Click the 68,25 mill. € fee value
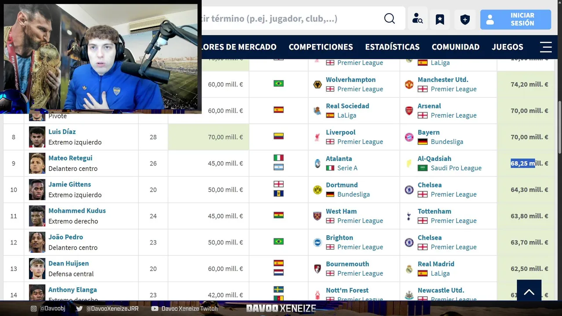562x316 pixels. coord(530,163)
